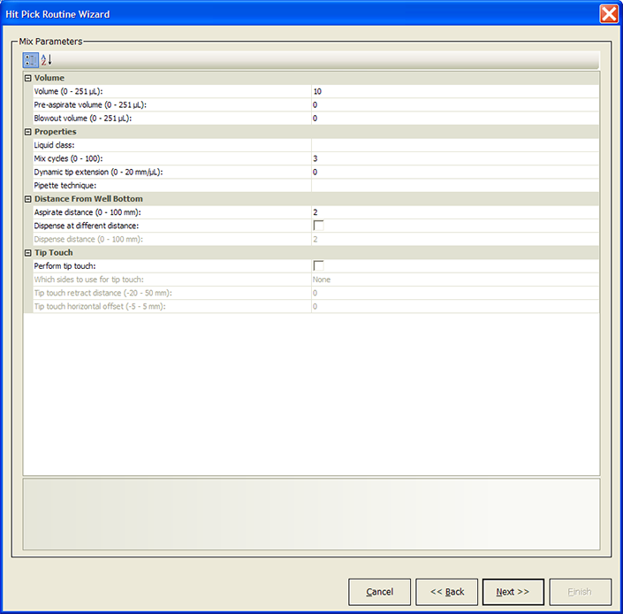Go to previous step with Back

point(446,592)
